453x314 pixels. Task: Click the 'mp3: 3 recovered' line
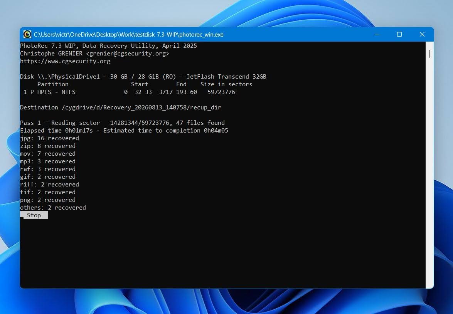coord(48,161)
